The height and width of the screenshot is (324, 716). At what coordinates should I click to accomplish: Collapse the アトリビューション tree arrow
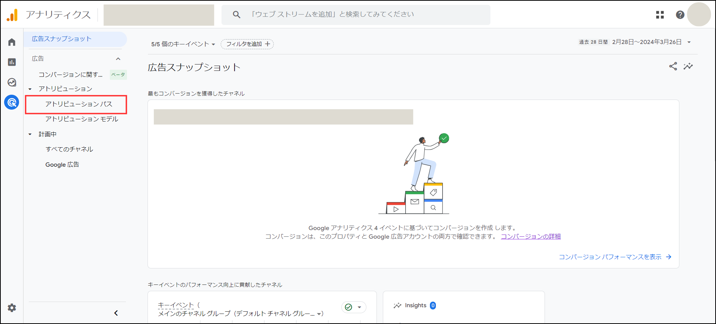[x=30, y=89]
